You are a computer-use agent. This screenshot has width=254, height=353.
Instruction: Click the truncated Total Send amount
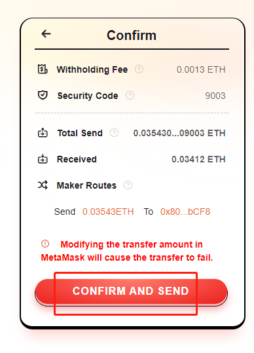tap(179, 133)
